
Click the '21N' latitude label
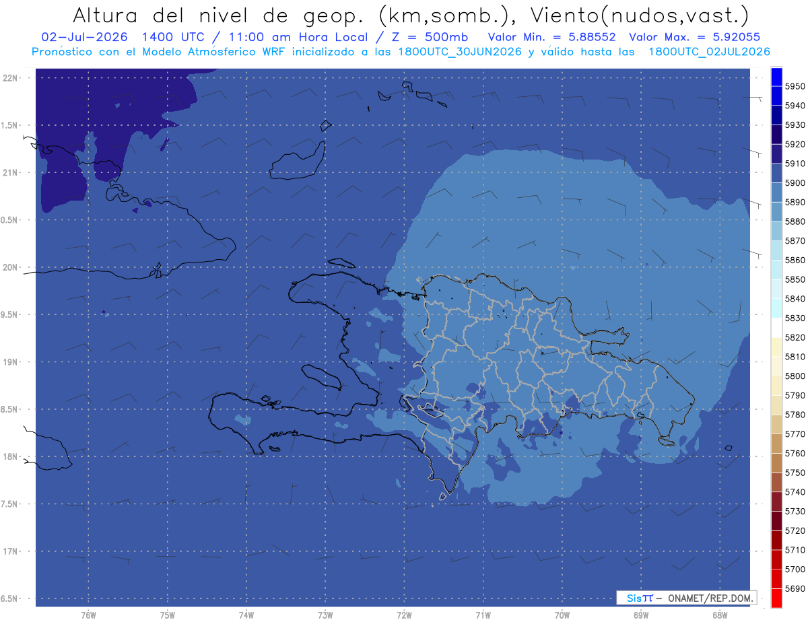[10, 173]
